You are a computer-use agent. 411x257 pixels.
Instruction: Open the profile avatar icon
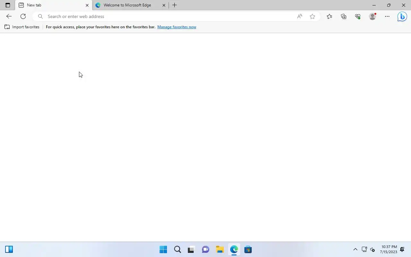372,16
